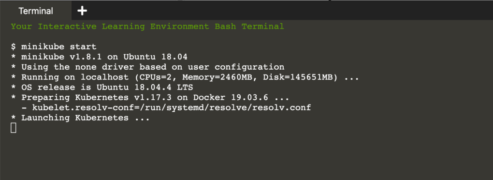Click the dollar sign shell prompt
The width and height of the screenshot is (493, 180).
[x=13, y=47]
